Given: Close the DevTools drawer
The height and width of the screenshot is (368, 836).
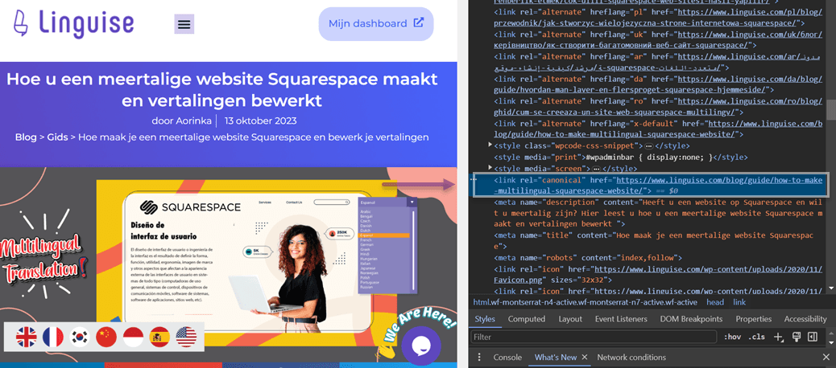Looking at the screenshot, I should pyautogui.click(x=826, y=357).
